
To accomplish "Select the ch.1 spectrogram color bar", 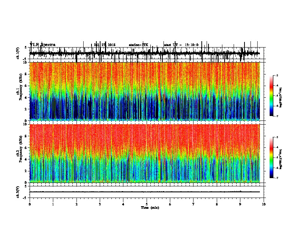I will tap(271, 96).
